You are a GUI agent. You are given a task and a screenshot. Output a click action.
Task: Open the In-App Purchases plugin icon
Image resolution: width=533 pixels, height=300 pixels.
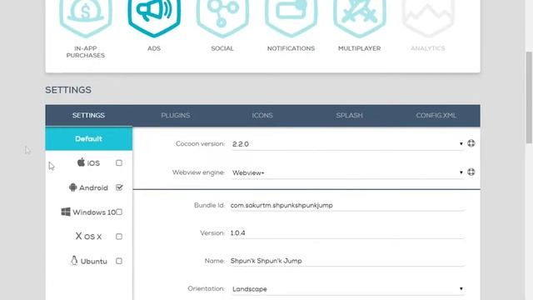pos(86,17)
